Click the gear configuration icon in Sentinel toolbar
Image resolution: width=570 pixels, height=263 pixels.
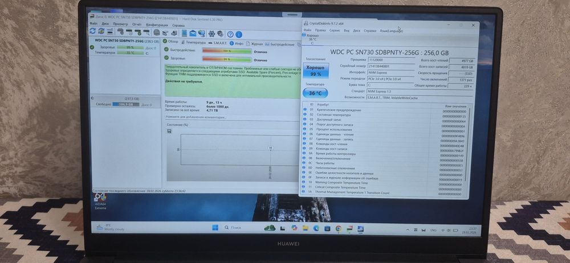pos(211,34)
